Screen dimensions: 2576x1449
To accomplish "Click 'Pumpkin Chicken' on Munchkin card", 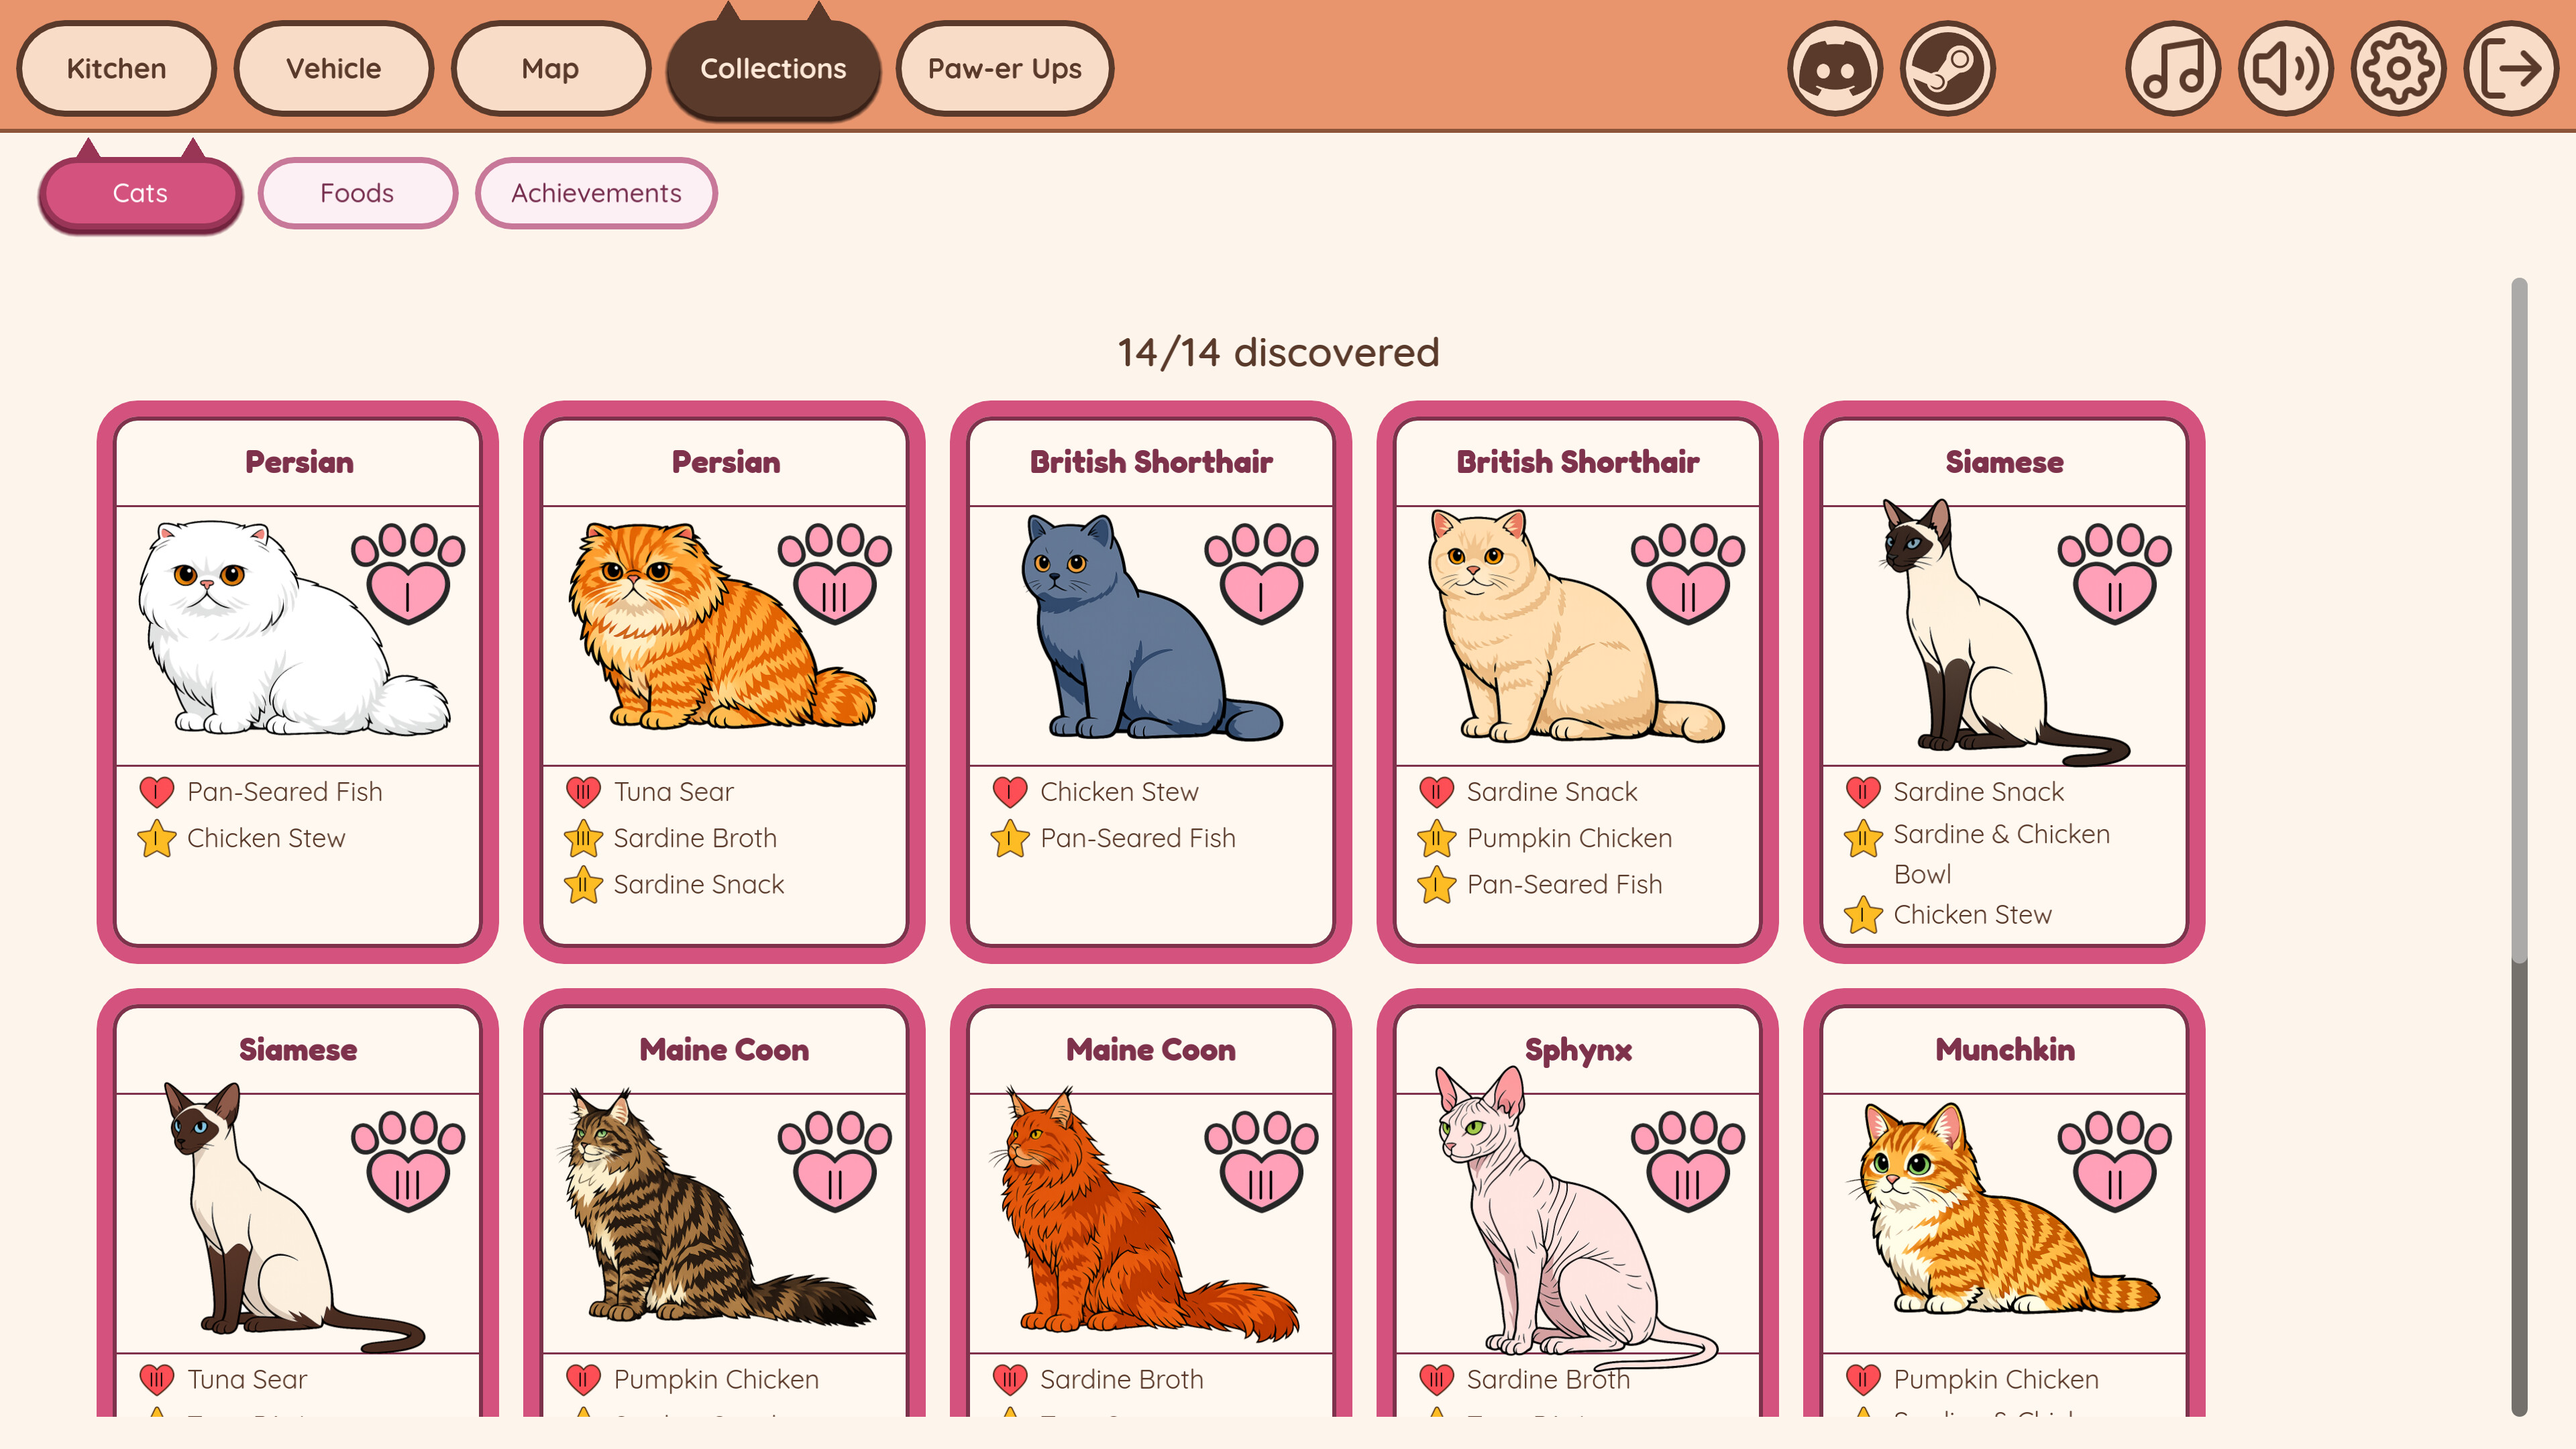I will 1996,1379.
